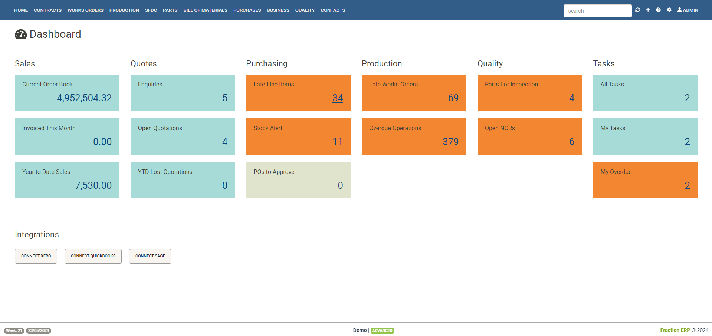Refresh the dashboard data
Viewport: 712px width, 336px height.
point(637,10)
